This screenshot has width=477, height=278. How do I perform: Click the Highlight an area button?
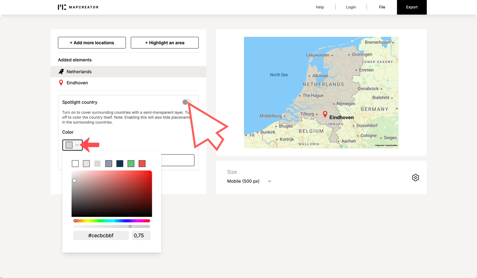pos(164,43)
